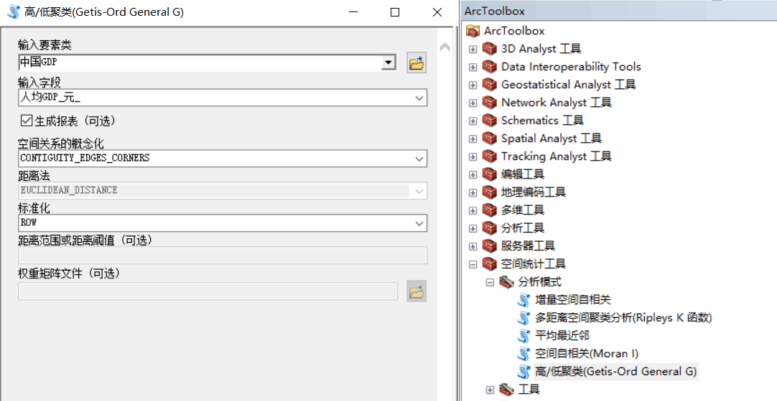Expand the Schematics 工具 node
This screenshot has height=401, width=777.
(x=473, y=121)
